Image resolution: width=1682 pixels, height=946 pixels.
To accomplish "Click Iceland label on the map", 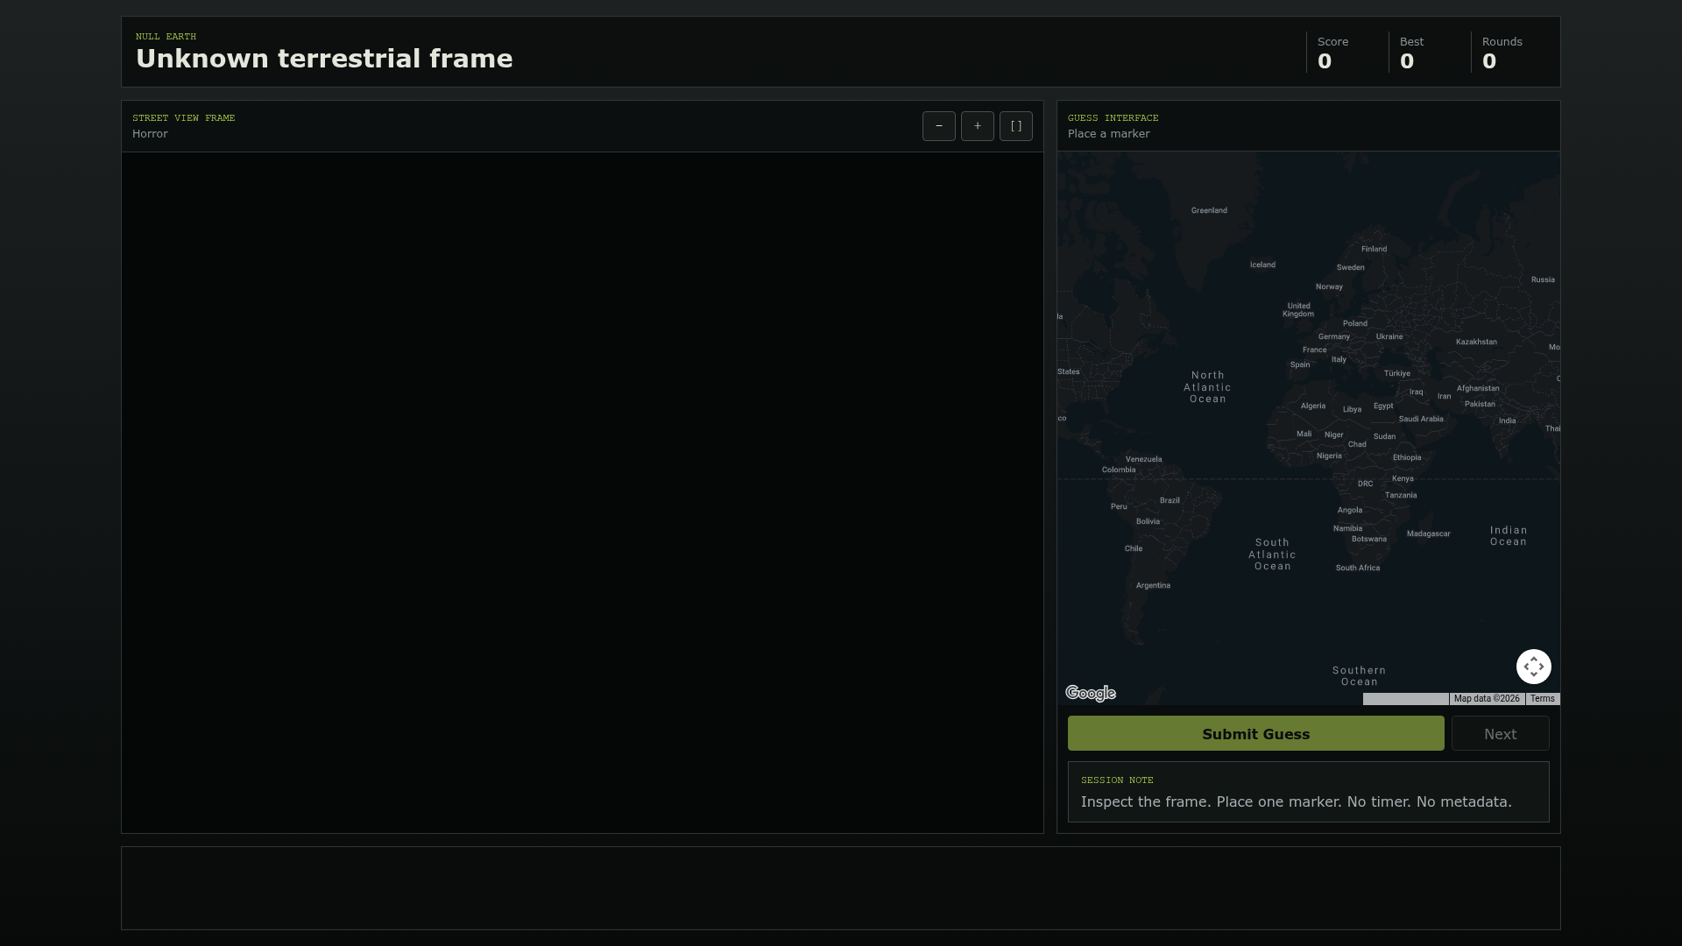I will pos(1262,265).
